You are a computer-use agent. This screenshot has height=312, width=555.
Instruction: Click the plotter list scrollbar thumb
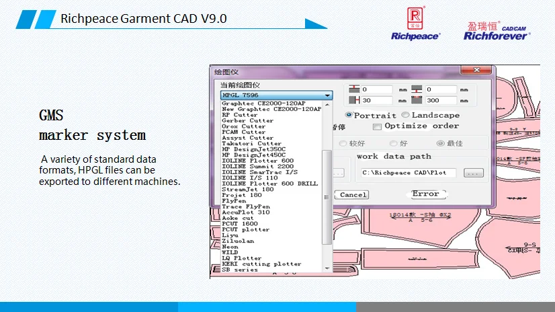click(x=327, y=197)
